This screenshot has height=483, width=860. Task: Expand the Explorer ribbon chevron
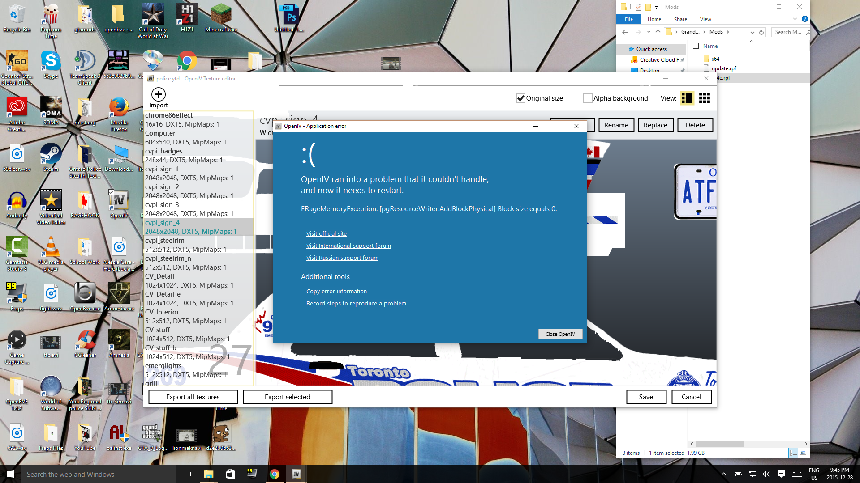pyautogui.click(x=795, y=19)
